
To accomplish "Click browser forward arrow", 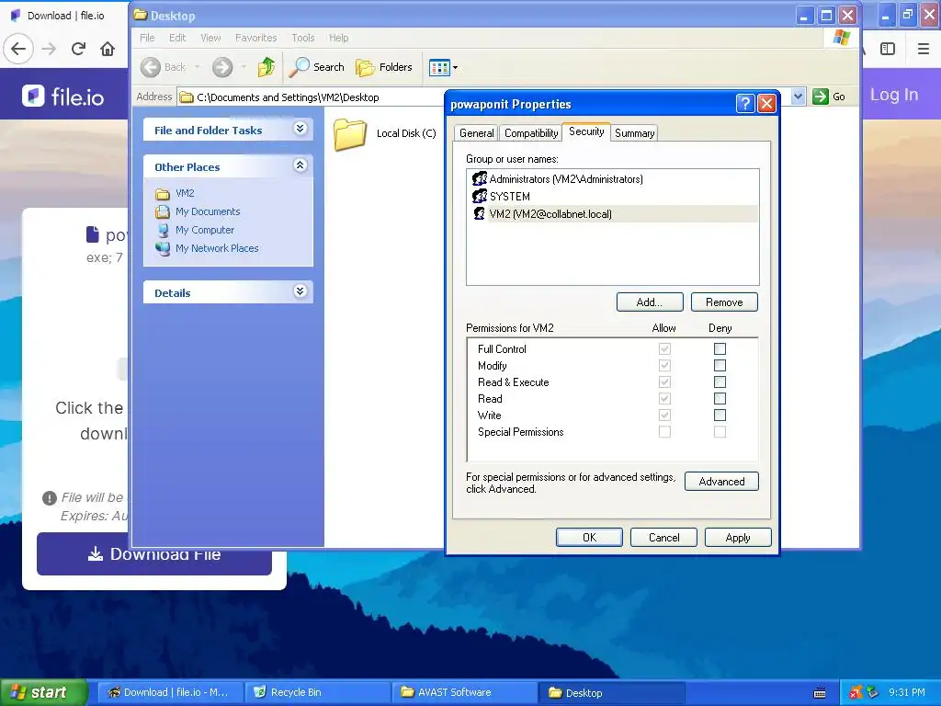I will [49, 49].
